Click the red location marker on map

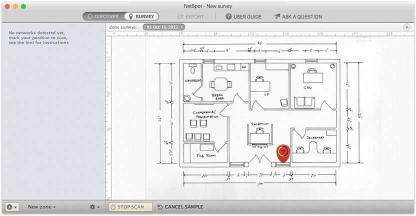click(283, 151)
